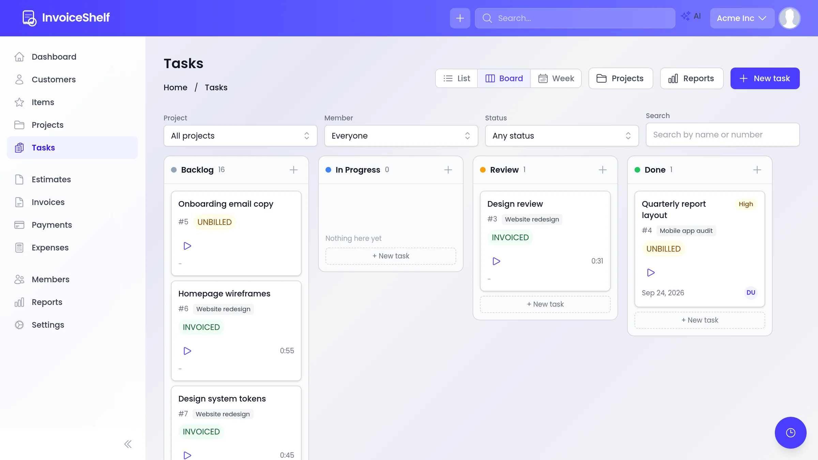This screenshot has height=460, width=818.
Task: Open Estimates in sidebar
Action: click(72, 179)
